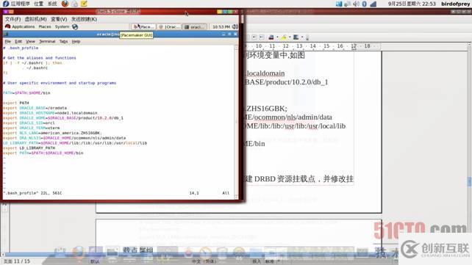Click the writer toolbar increase indent icon

tap(262, 37)
